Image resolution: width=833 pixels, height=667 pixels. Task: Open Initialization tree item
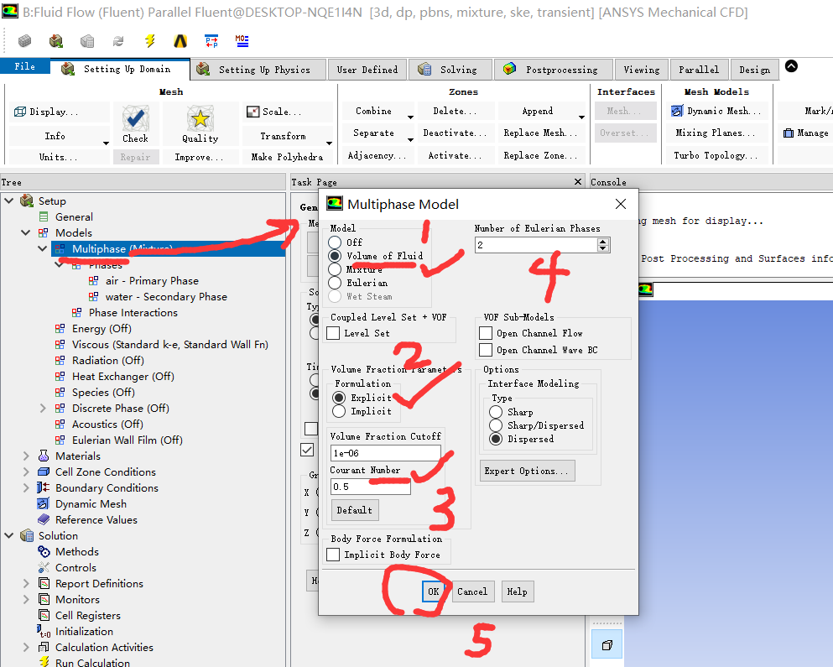point(84,632)
